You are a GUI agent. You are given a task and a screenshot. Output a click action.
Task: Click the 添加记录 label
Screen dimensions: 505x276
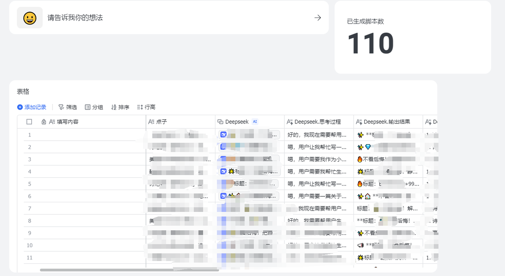pyautogui.click(x=35, y=107)
